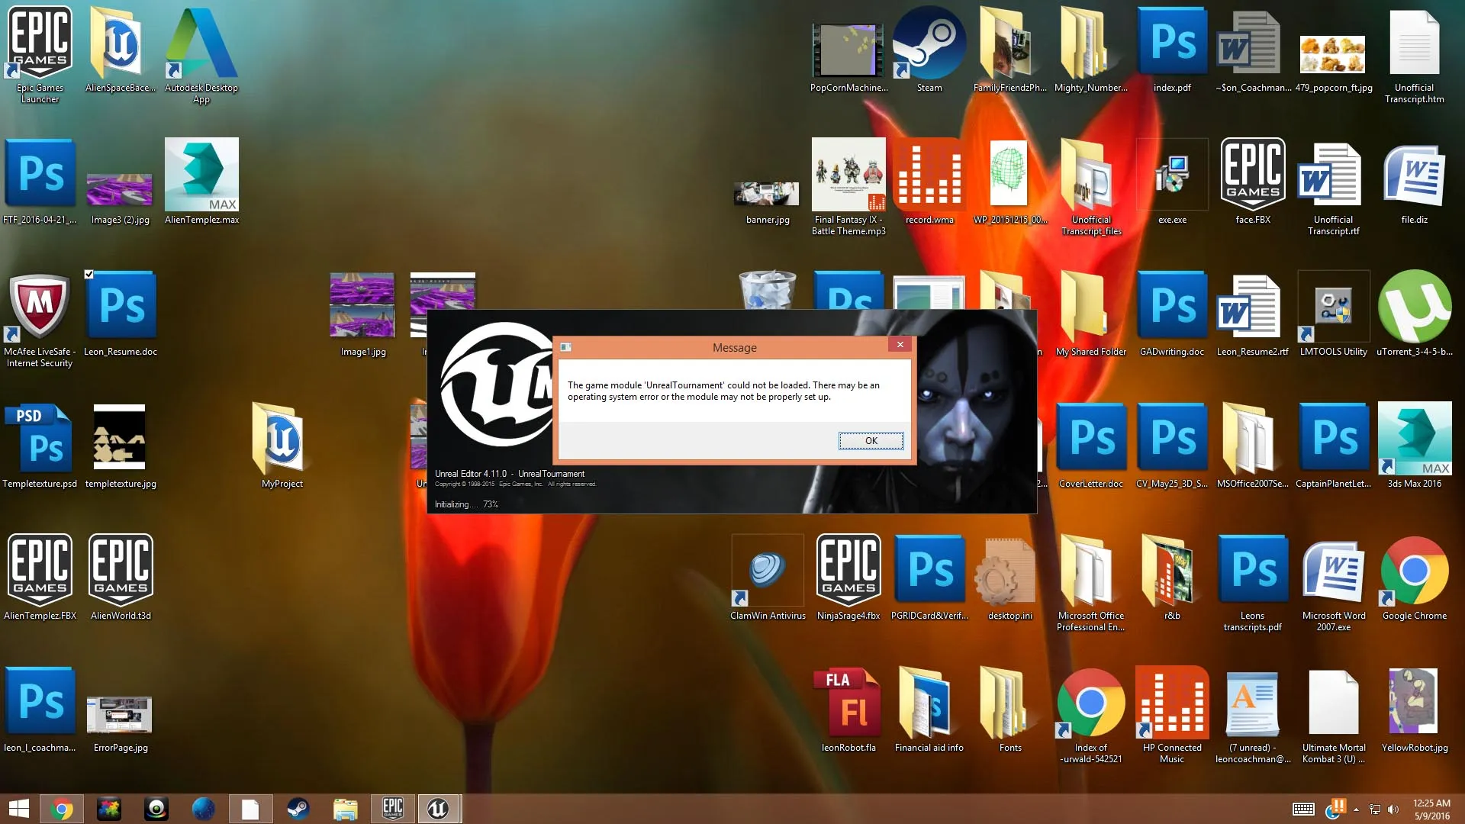Switch to Unreal Engine on the taskbar
Image resolution: width=1465 pixels, height=824 pixels.
(x=439, y=809)
